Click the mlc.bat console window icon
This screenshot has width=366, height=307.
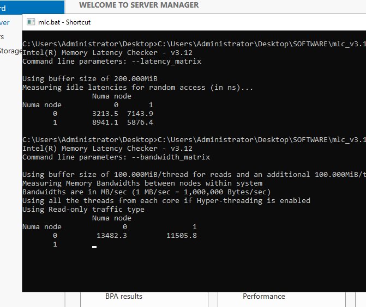click(x=31, y=22)
